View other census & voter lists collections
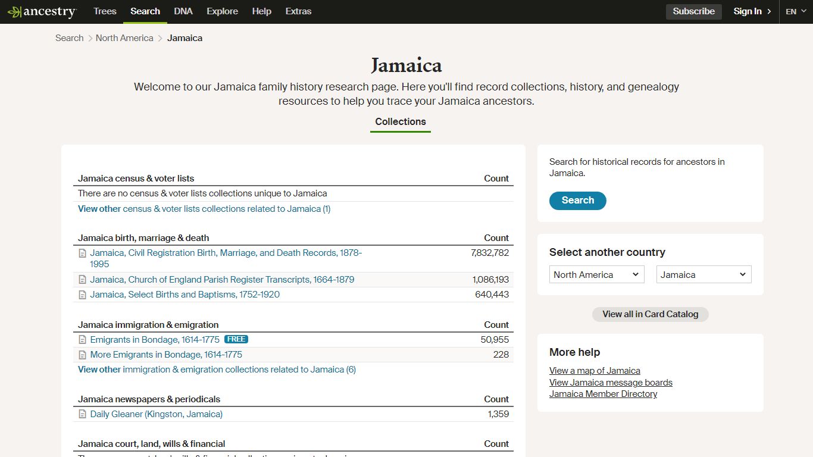Viewport: 813px width, 457px height. pyautogui.click(x=204, y=209)
